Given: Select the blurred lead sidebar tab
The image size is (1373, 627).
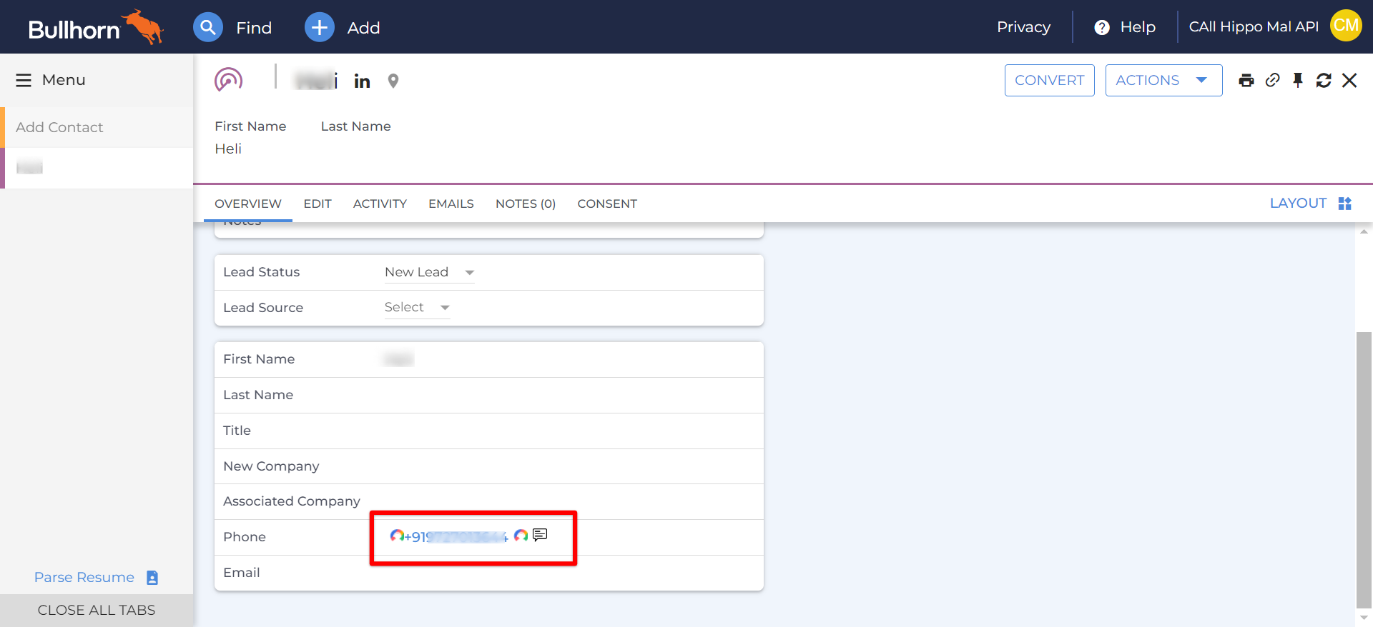Looking at the screenshot, I should [x=97, y=168].
